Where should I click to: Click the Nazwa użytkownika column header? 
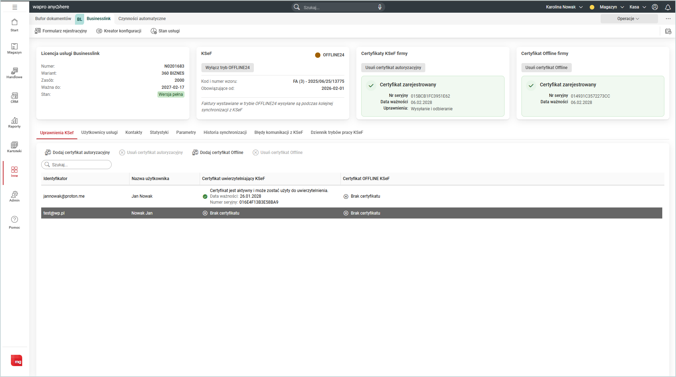(164, 179)
